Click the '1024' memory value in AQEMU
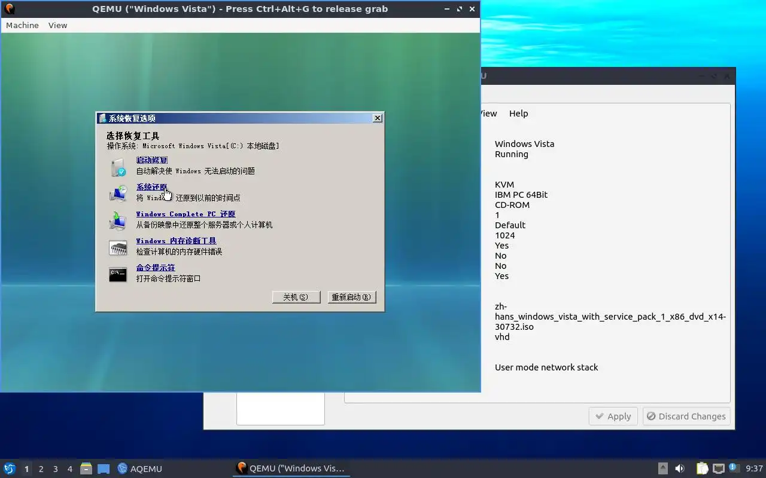 tap(505, 235)
